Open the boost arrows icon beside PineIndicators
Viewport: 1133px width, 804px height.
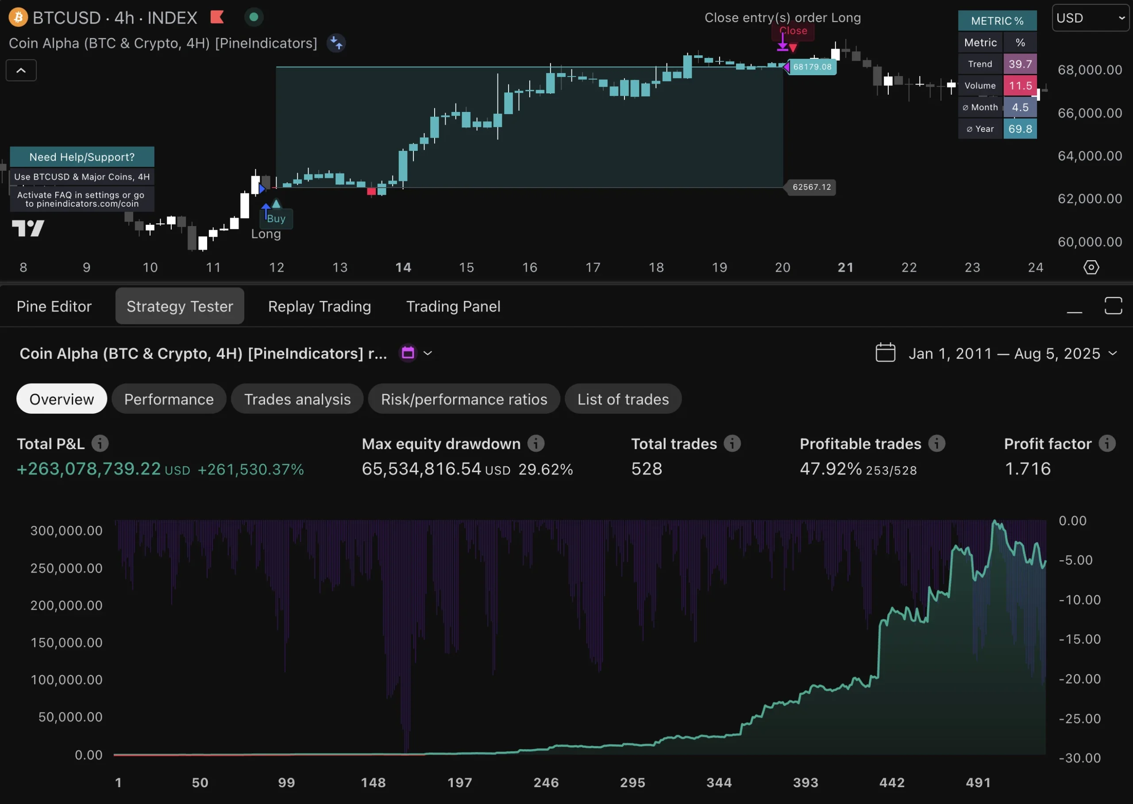coord(336,43)
